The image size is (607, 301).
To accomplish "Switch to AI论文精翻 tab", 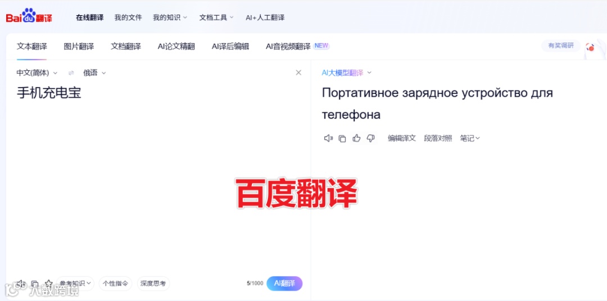I will coord(176,47).
